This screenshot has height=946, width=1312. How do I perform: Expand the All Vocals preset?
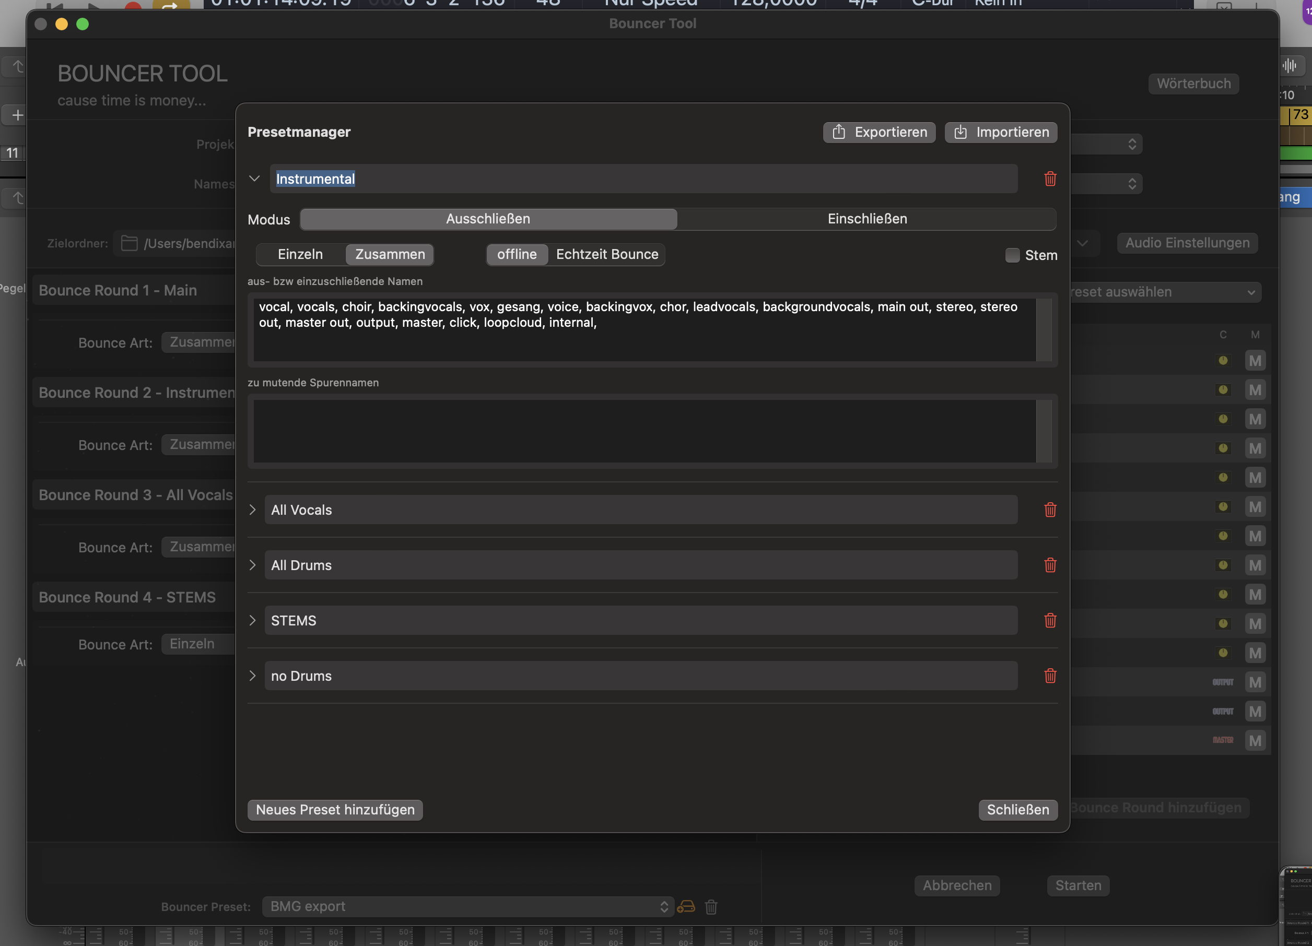tap(253, 510)
